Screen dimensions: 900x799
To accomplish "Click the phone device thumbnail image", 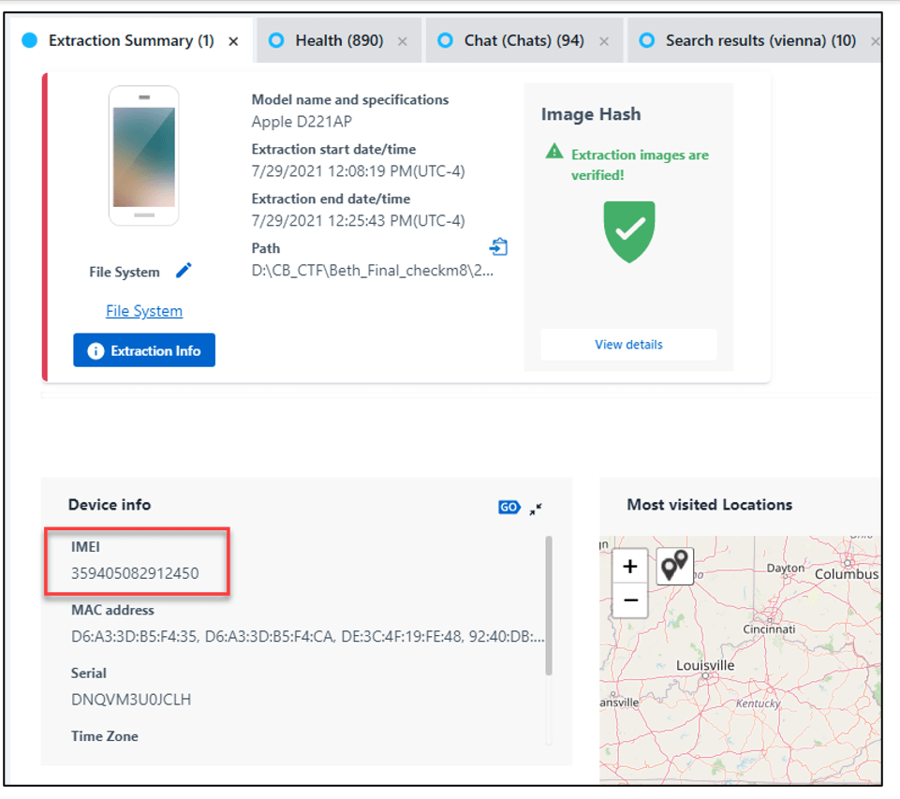I will [x=144, y=155].
